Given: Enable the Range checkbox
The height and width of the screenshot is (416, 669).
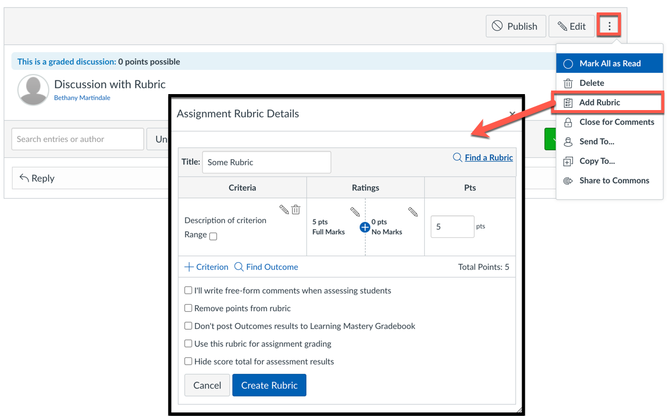Looking at the screenshot, I should coord(213,236).
